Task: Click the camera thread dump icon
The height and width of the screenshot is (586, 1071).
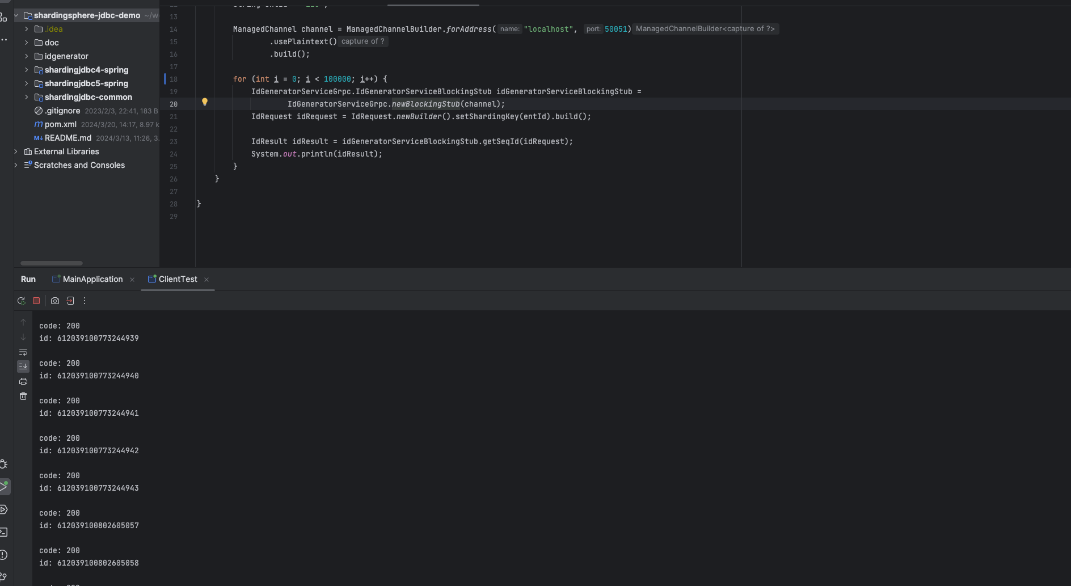Action: 55,301
